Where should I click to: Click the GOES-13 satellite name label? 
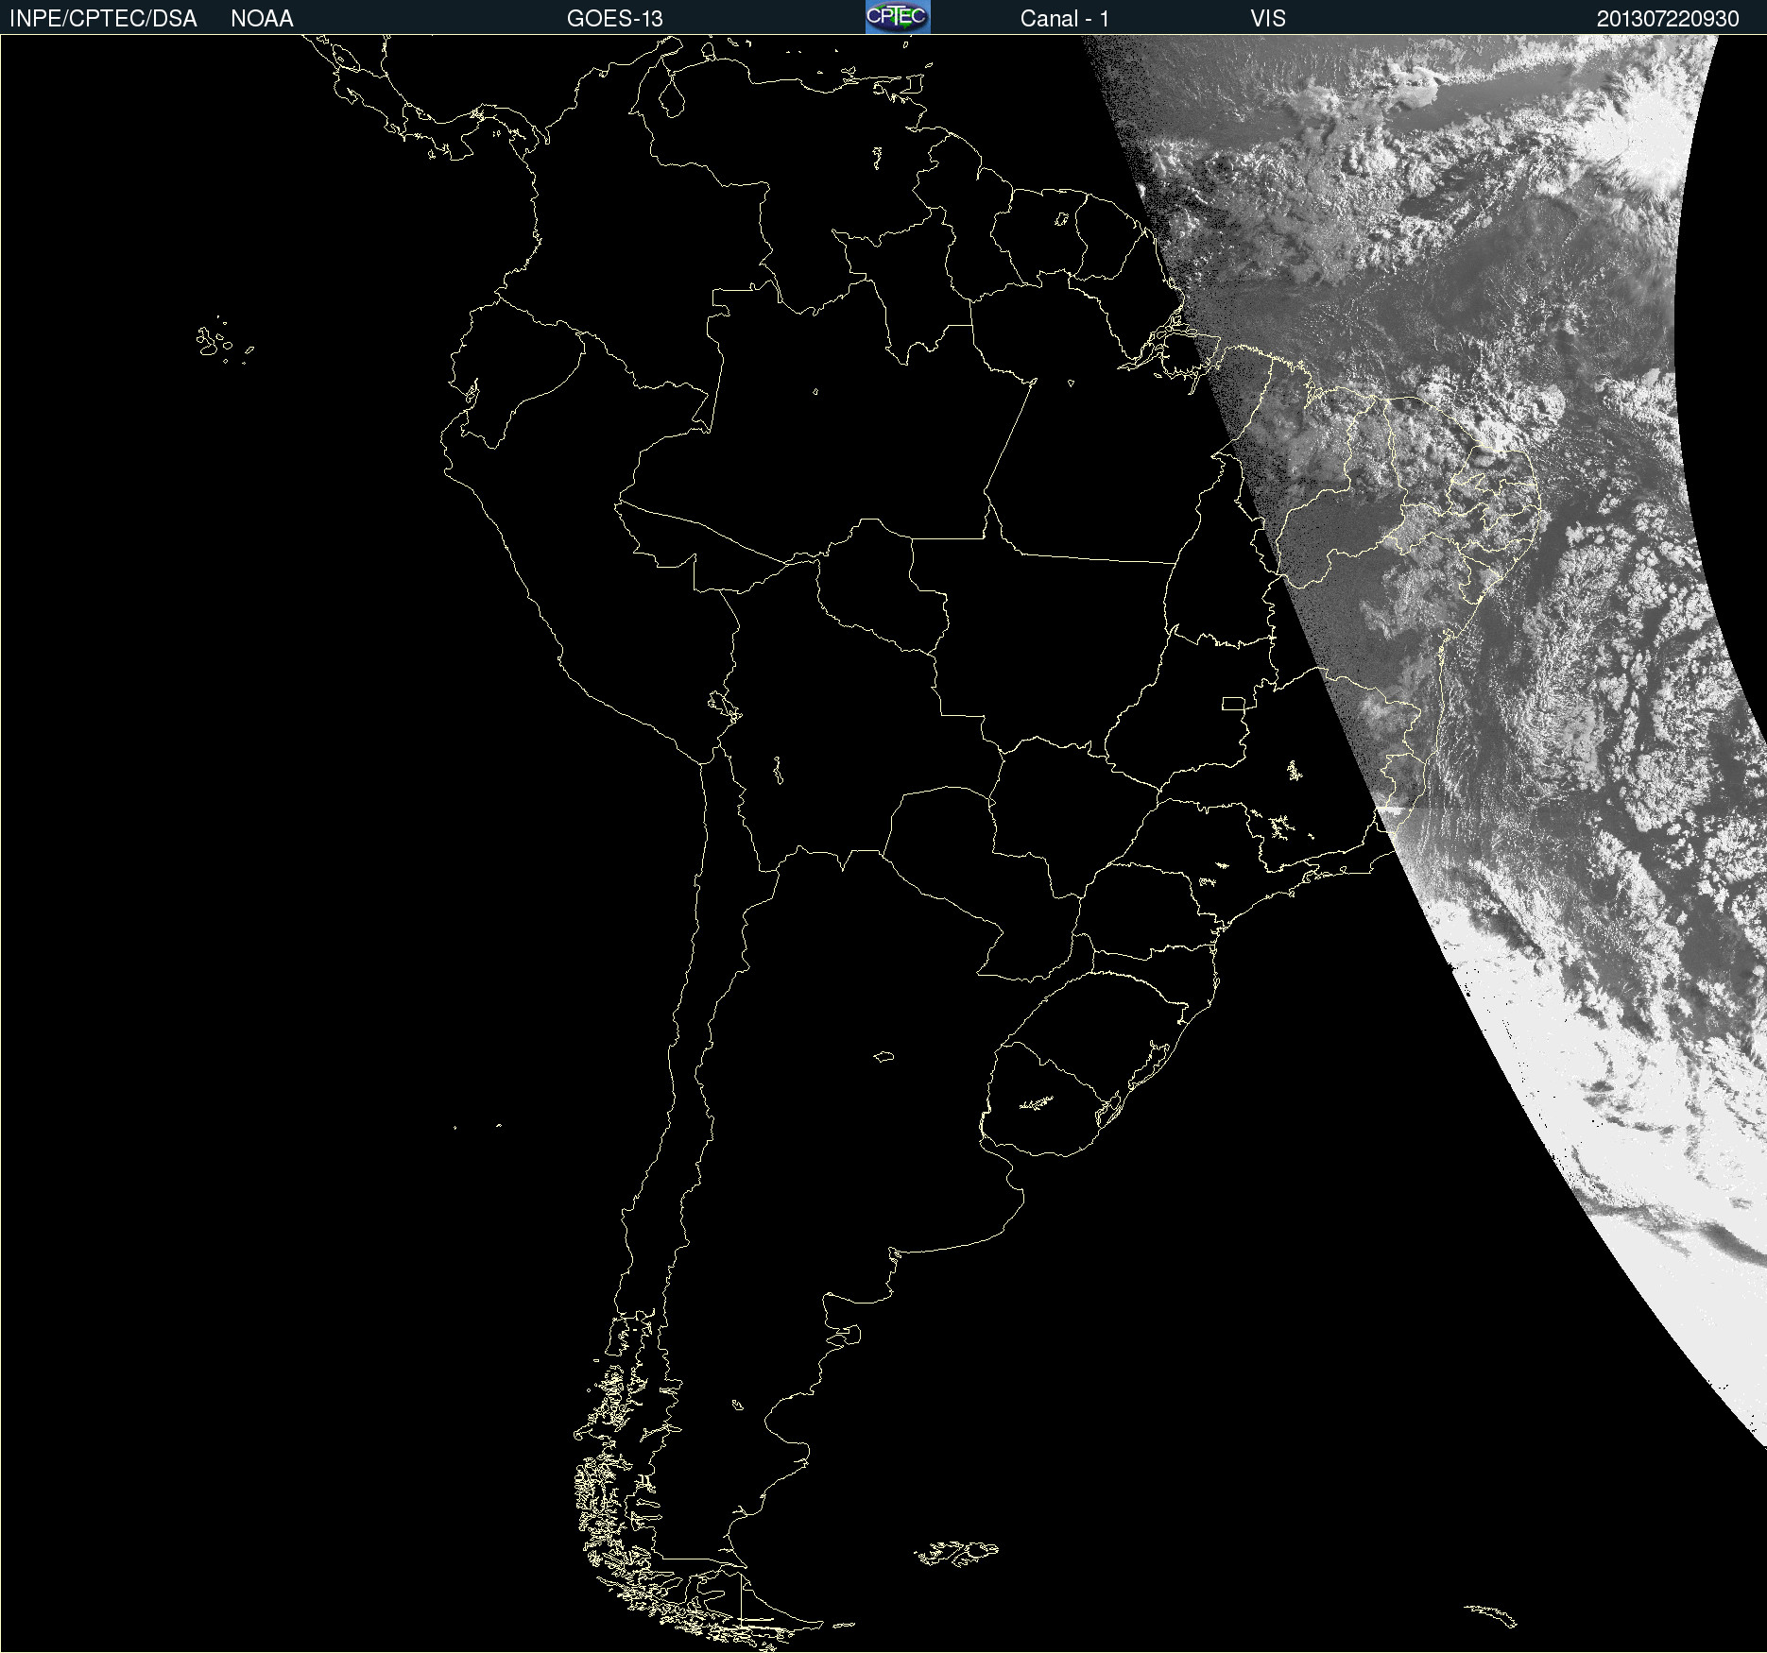pyautogui.click(x=614, y=19)
